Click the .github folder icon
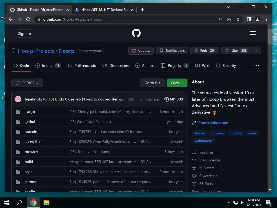Screen dimensions: 277x208 click(x=18, y=122)
